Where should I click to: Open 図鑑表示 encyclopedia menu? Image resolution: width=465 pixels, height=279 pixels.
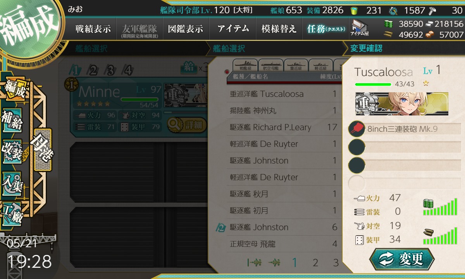(186, 29)
